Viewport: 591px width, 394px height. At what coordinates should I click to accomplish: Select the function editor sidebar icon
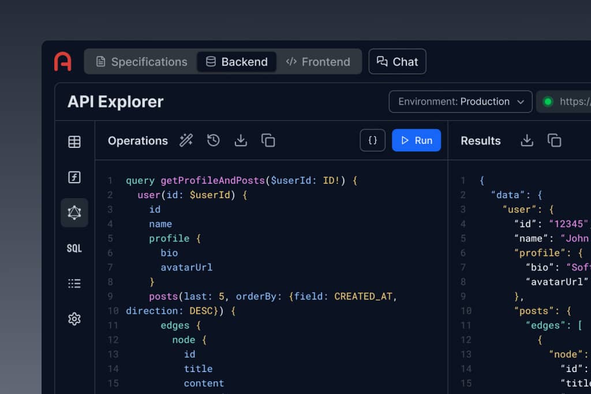click(74, 177)
